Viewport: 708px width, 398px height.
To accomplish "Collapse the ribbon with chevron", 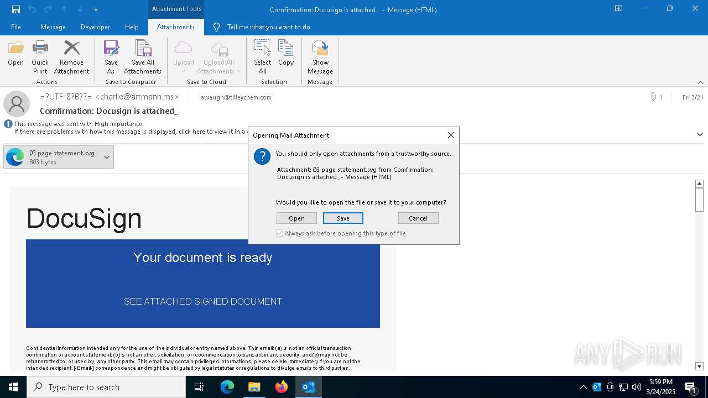I will (700, 82).
